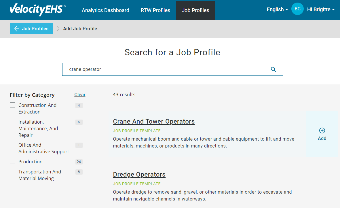
Task: Open the Hi Brigitte user menu
Action: tap(321, 10)
